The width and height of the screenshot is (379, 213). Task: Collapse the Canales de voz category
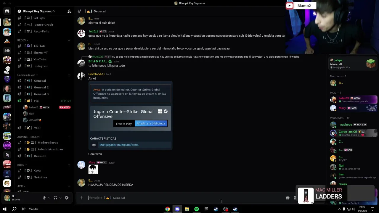(28, 75)
